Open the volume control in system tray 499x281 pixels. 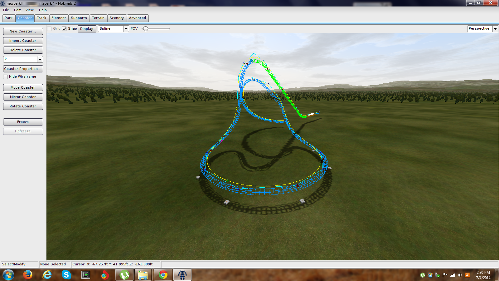coord(460,275)
